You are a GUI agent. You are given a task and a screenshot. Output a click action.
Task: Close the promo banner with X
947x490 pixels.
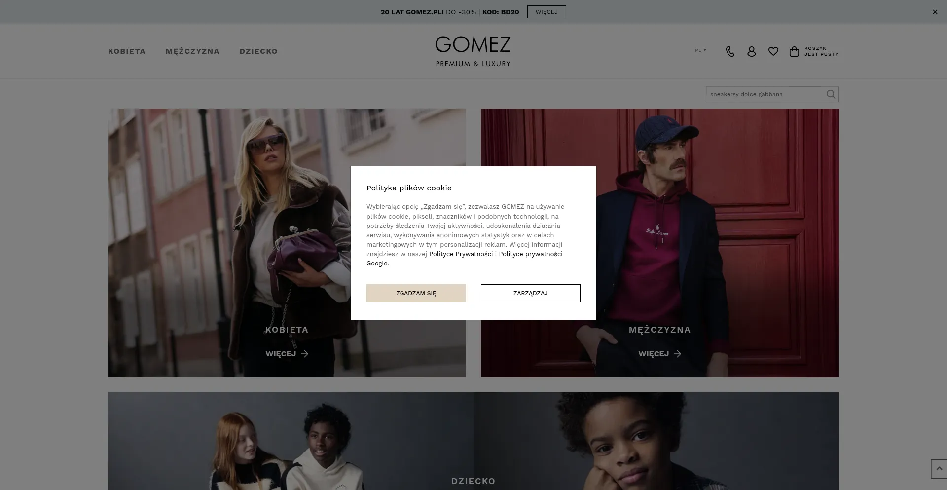click(935, 12)
